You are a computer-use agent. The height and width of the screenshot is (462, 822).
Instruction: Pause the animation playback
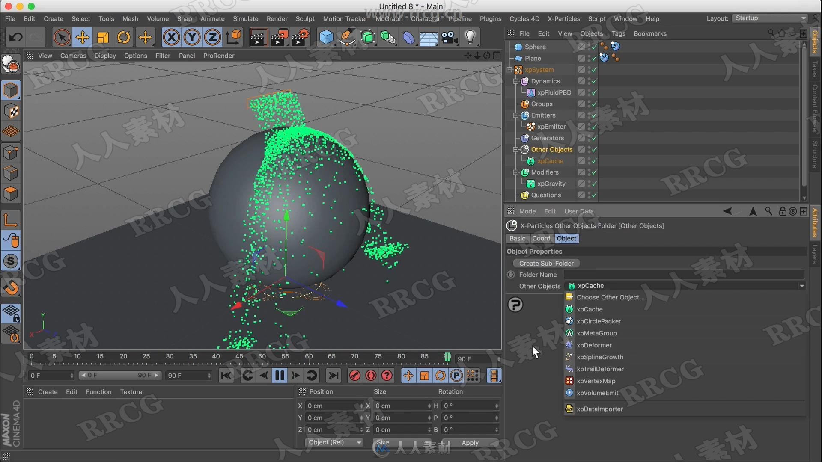click(x=280, y=376)
